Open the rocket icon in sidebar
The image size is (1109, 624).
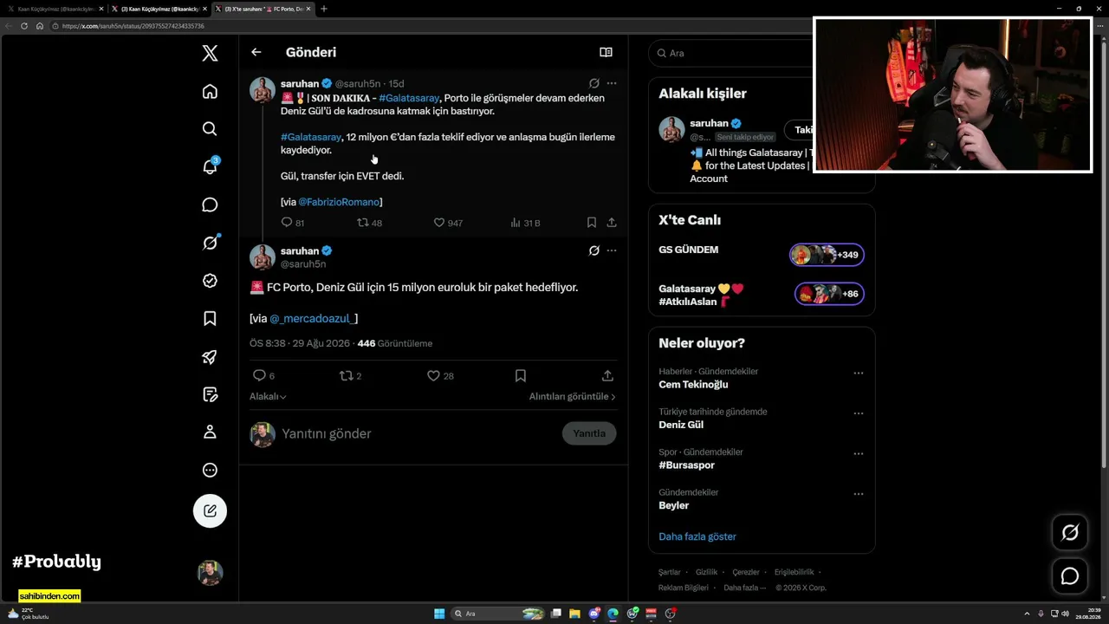[x=210, y=357]
